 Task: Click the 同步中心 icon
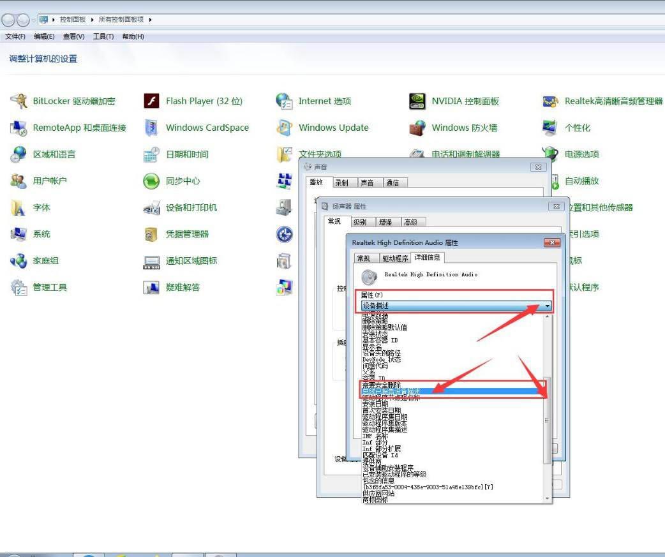pyautogui.click(x=151, y=181)
